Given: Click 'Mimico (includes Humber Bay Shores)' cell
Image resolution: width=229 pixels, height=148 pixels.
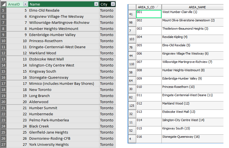Looking at the screenshot, I should (x=64, y=84).
